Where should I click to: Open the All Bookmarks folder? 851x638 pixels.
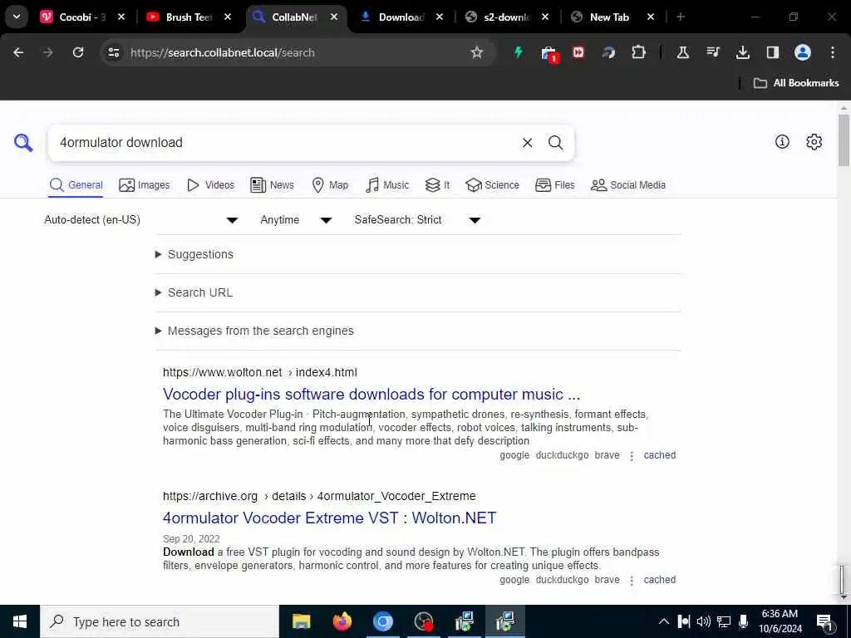(x=795, y=83)
